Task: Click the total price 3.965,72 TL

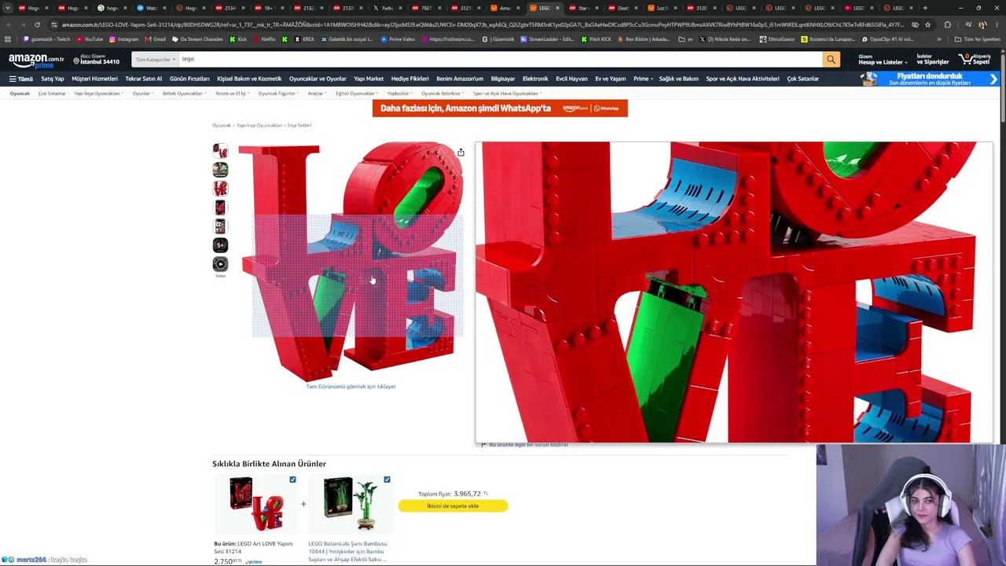Action: [x=471, y=494]
